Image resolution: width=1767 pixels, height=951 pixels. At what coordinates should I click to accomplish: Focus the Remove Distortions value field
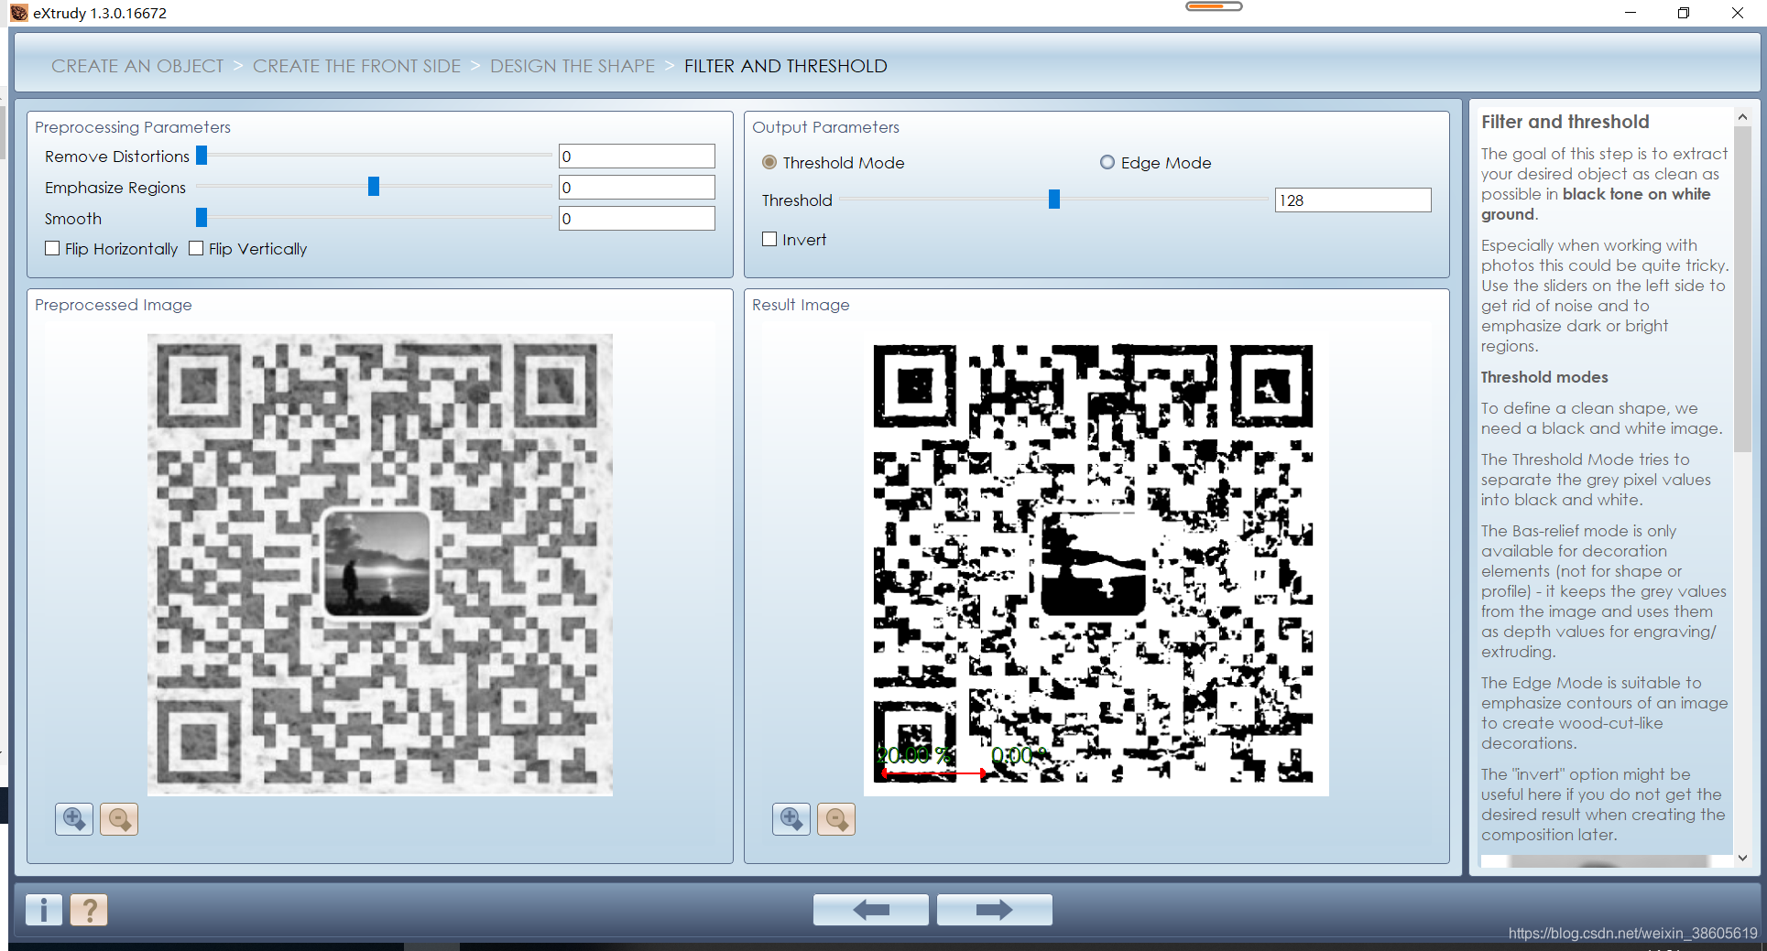637,157
